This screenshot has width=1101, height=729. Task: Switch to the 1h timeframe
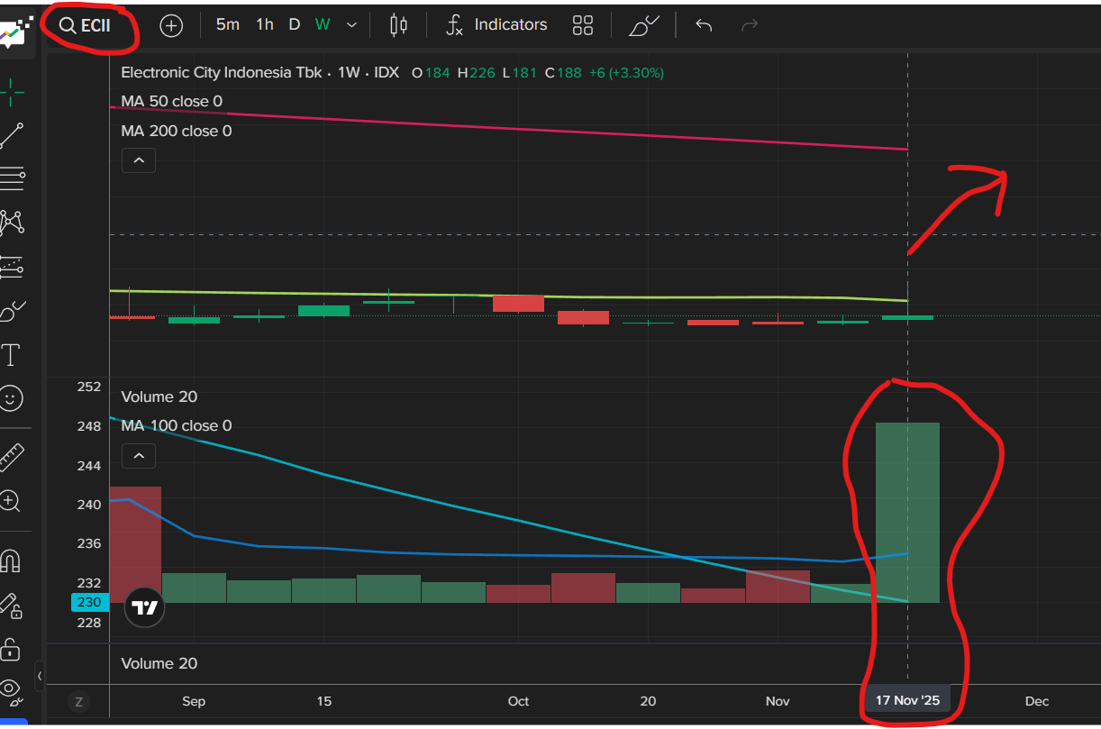tap(265, 24)
